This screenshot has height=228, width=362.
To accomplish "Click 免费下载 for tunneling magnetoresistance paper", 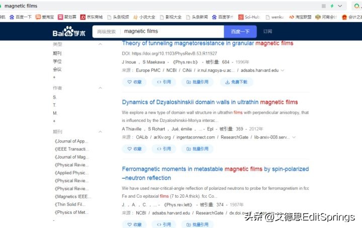I will [236, 82].
